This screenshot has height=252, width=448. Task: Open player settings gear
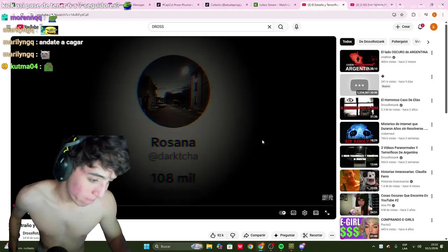pyautogui.click(x=305, y=213)
